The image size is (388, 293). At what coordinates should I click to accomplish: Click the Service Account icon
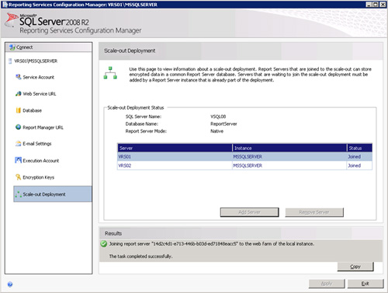[18, 77]
